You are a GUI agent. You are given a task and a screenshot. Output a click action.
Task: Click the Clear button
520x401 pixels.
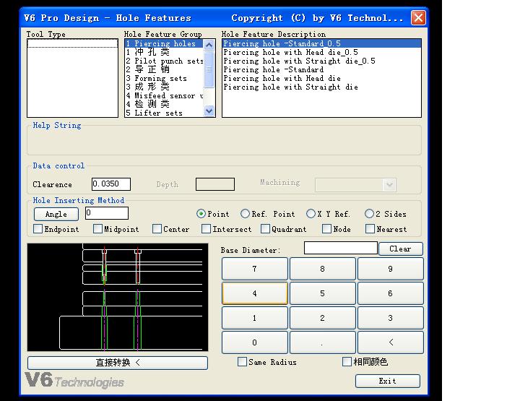pos(401,249)
